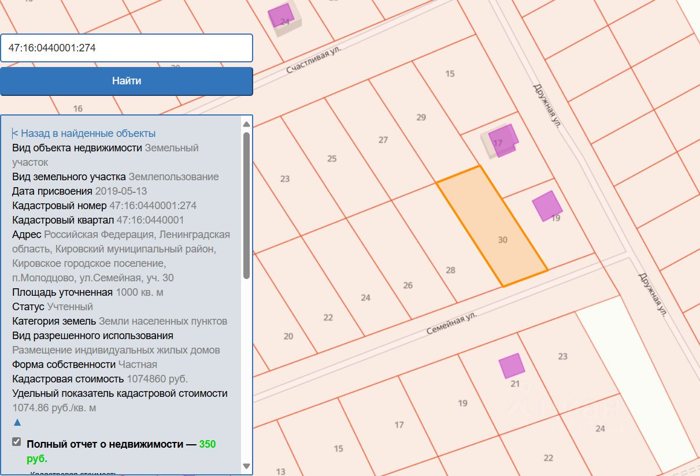The height and width of the screenshot is (476, 700).
Task: Select the purple building at the map's top edge
Action: 282,16
